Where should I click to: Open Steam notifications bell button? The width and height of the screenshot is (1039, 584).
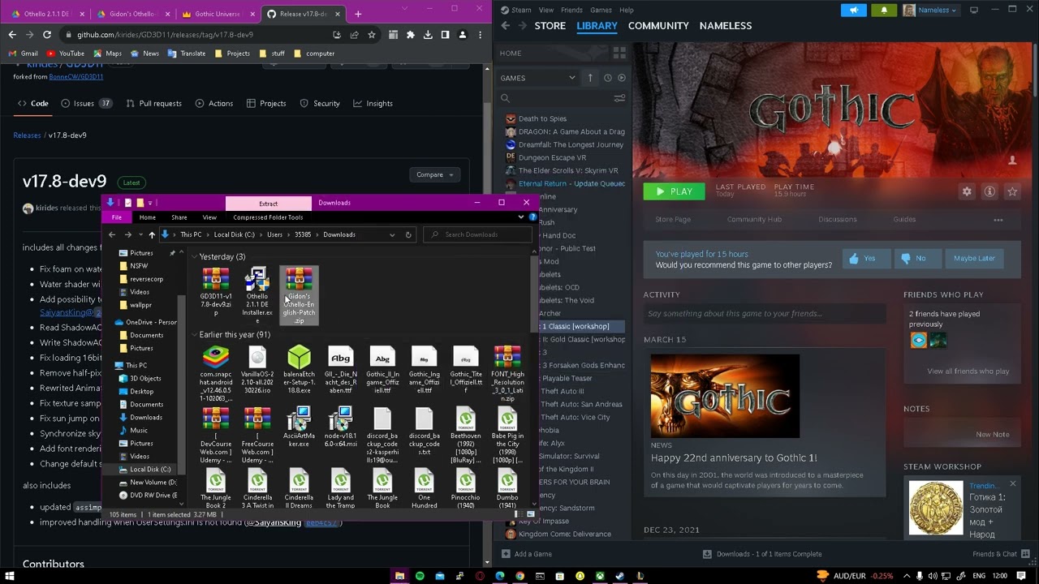point(884,10)
